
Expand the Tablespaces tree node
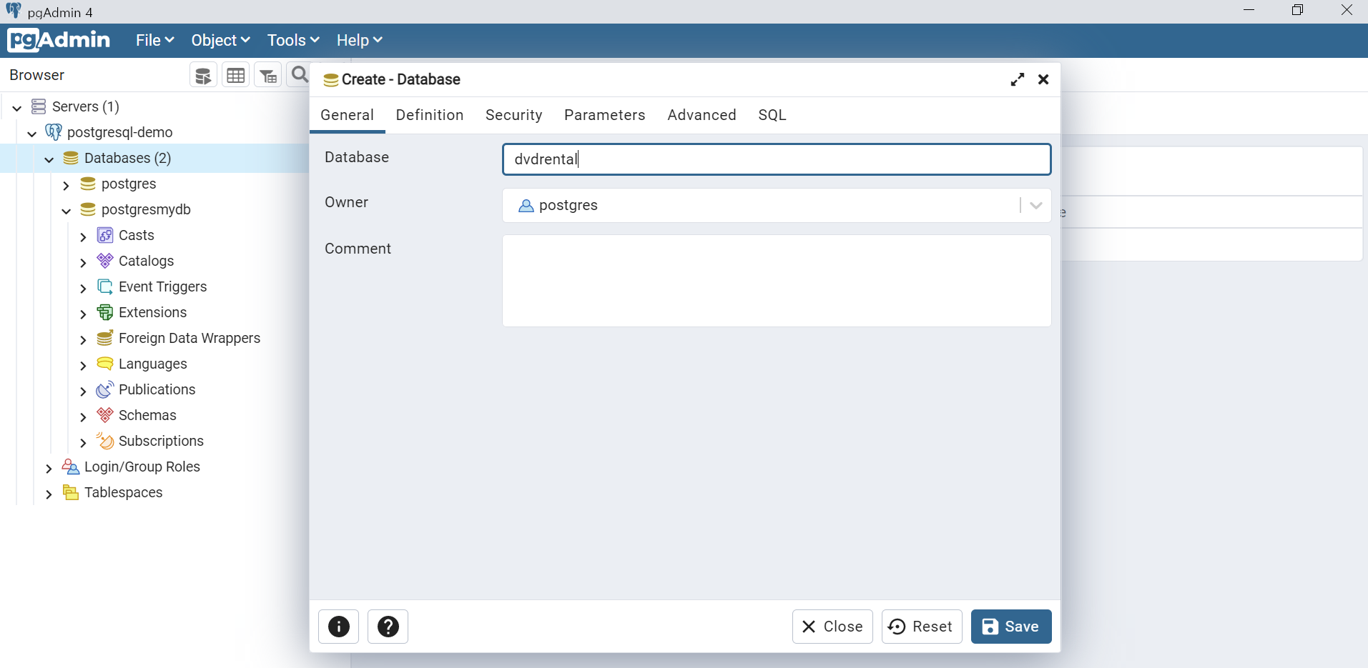pos(49,494)
